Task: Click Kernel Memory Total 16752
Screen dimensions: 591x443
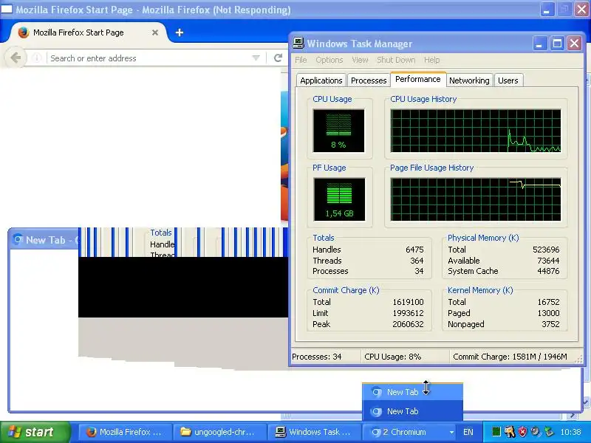Action: tap(548, 302)
